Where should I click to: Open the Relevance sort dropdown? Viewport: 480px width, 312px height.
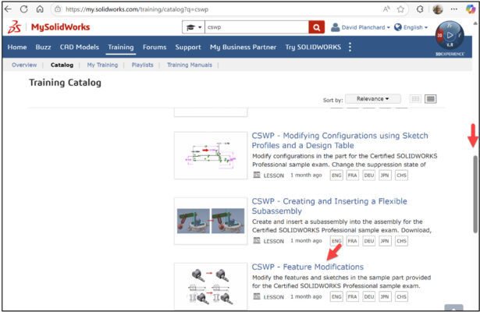point(372,99)
